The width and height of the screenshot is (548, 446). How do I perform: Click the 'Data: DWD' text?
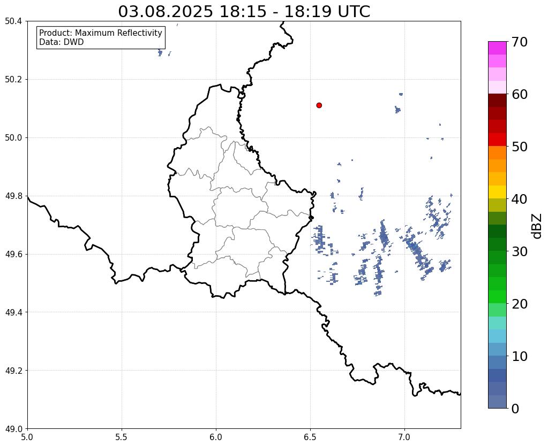pos(62,42)
